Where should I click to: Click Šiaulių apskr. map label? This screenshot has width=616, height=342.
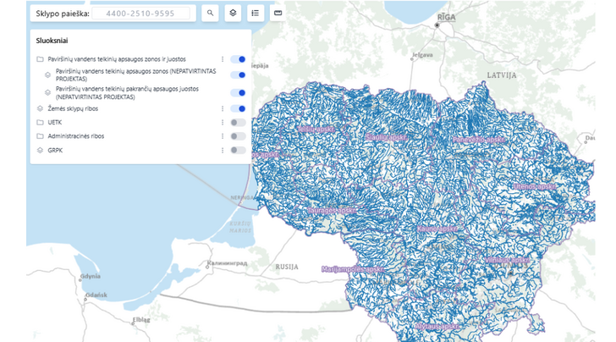(x=386, y=138)
